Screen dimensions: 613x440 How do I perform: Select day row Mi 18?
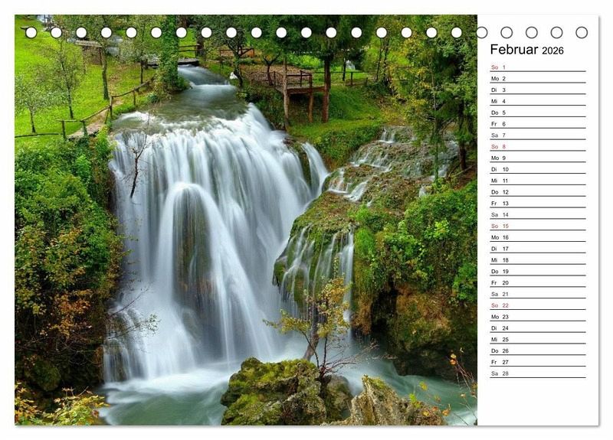click(x=538, y=259)
